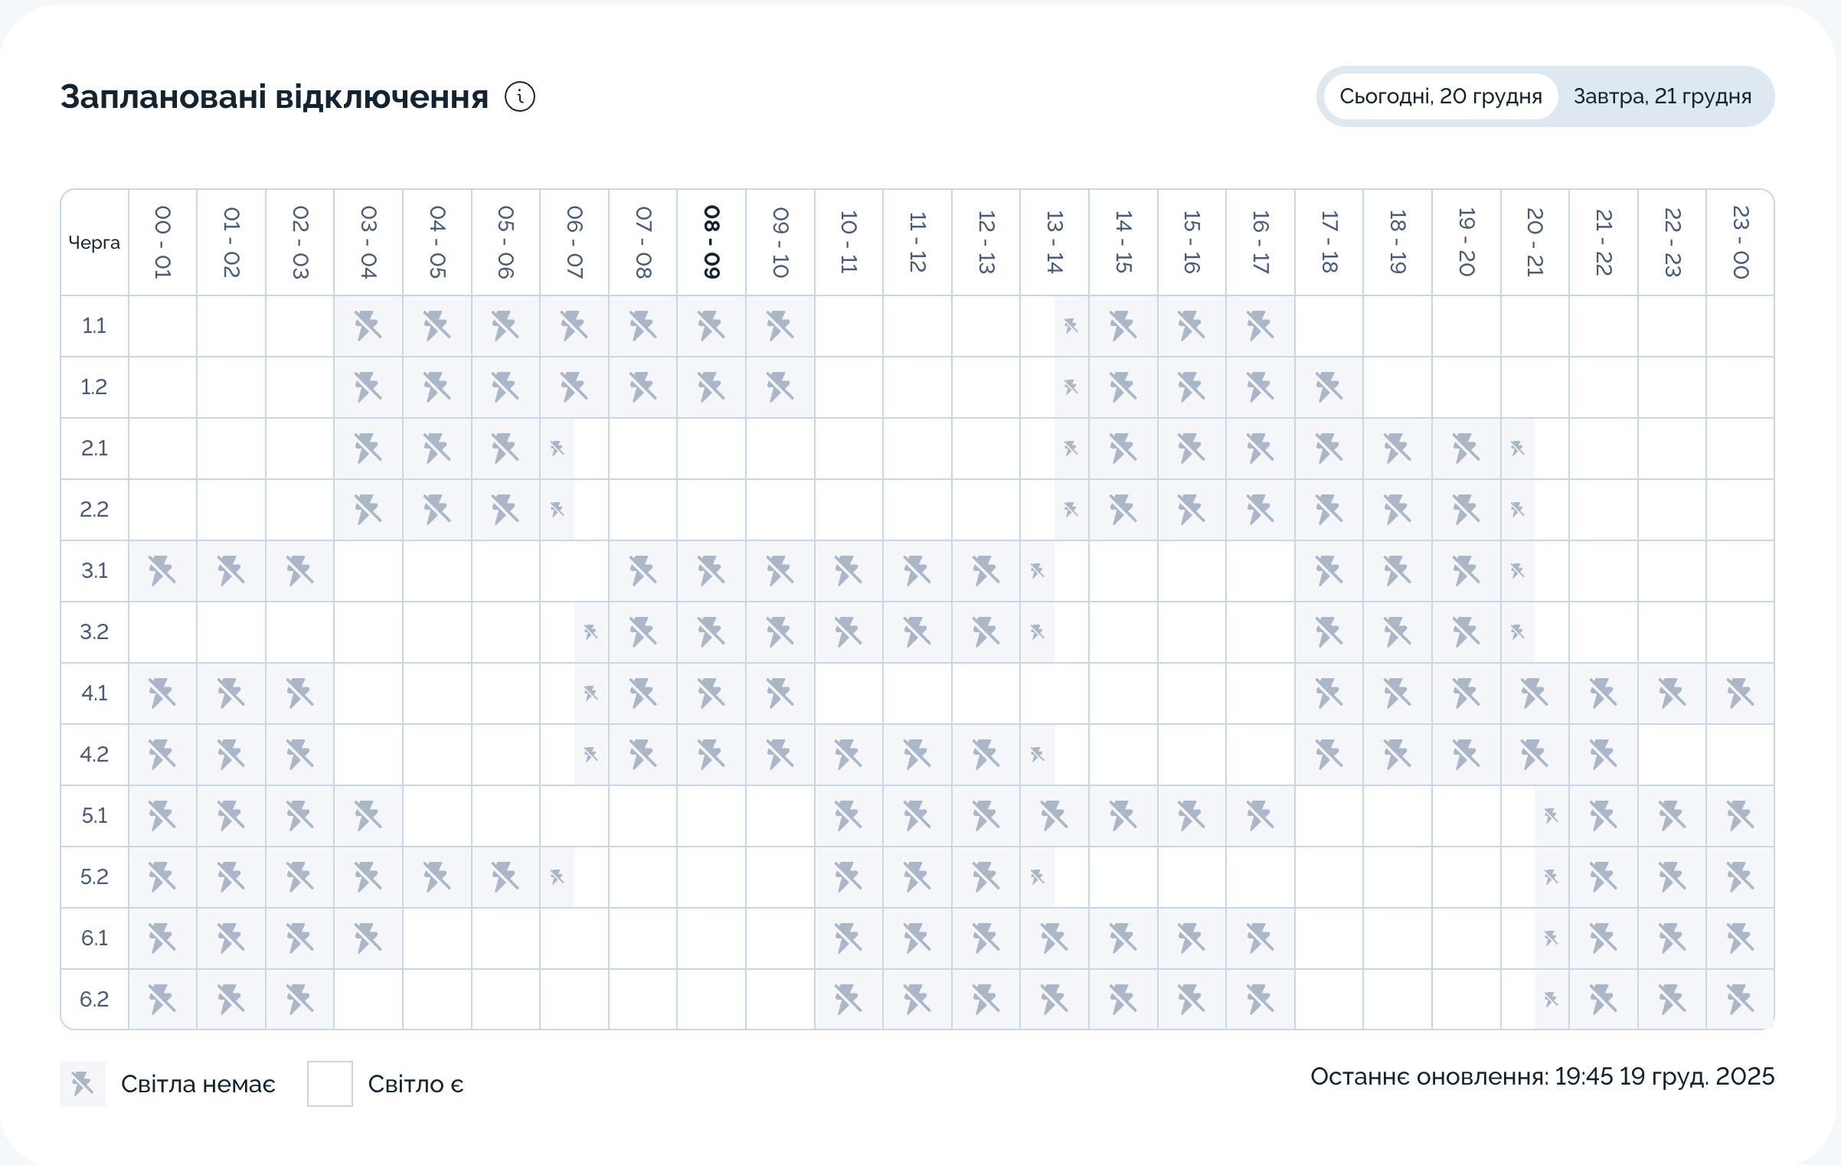The width and height of the screenshot is (1841, 1165).
Task: Click queue row label 3.2
Action: click(x=94, y=632)
